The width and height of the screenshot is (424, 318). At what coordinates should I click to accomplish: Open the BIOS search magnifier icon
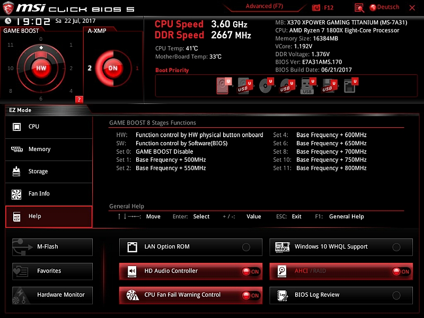[x=359, y=8]
